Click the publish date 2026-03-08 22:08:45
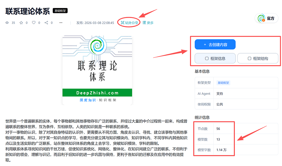 (99, 23)
